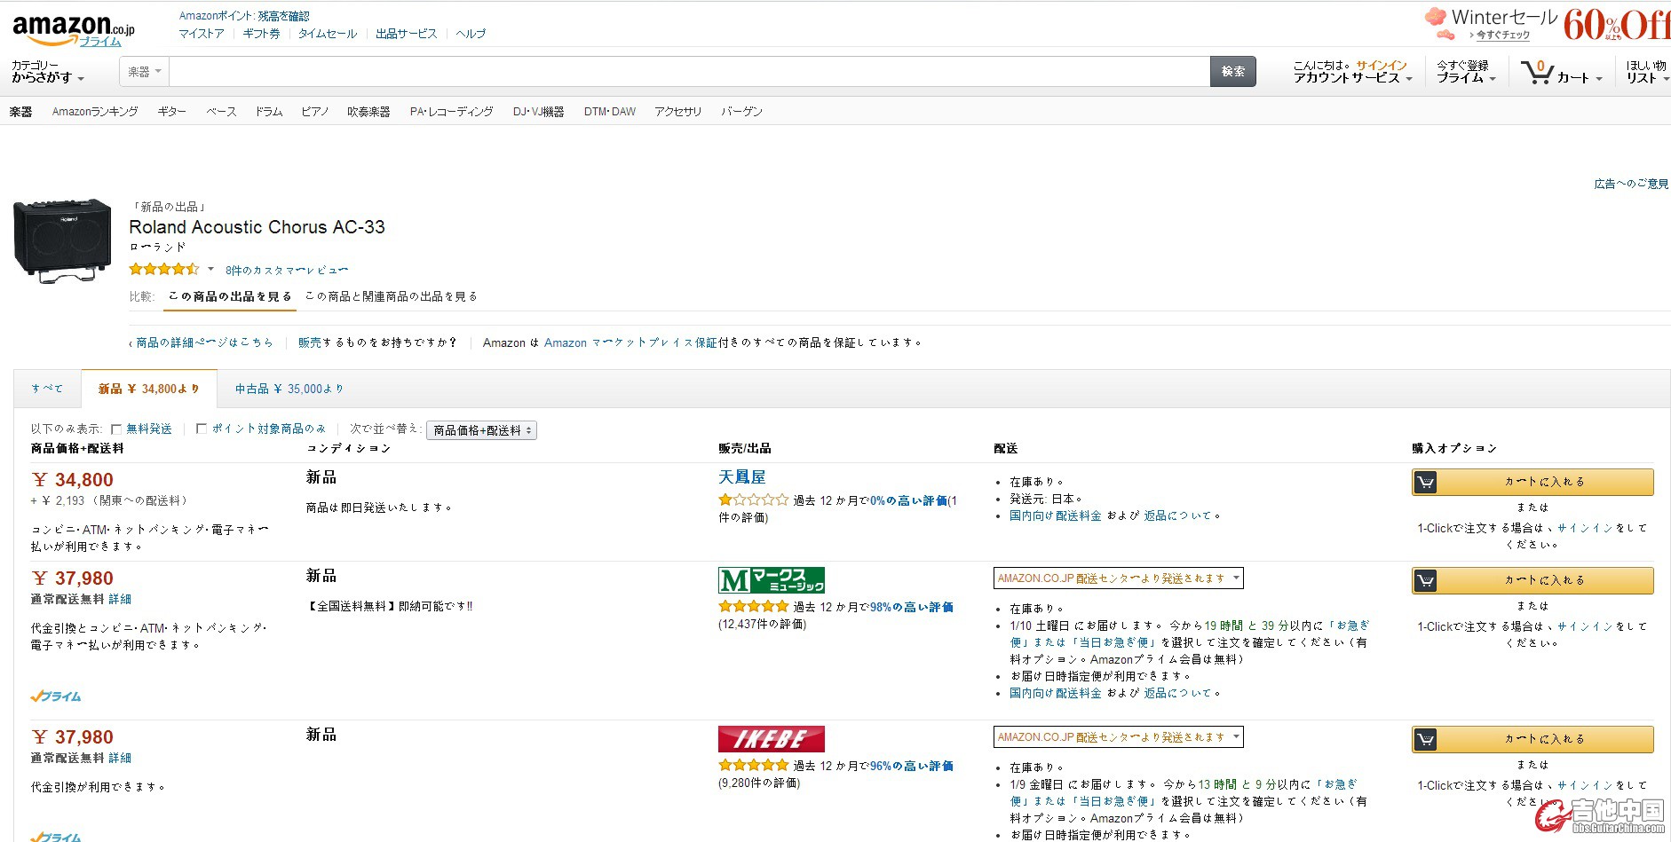Click the five-star rating of マークスミュージック
1671x842 pixels.
(x=753, y=606)
